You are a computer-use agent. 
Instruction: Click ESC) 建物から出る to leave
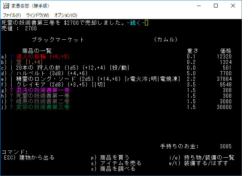[29, 158]
